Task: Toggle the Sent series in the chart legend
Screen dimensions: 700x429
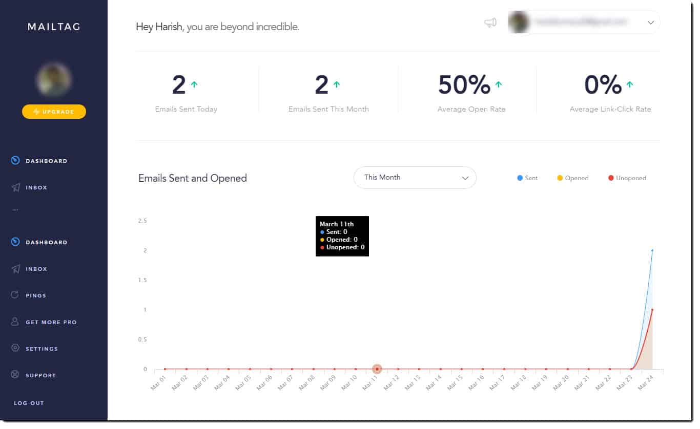Action: click(527, 178)
